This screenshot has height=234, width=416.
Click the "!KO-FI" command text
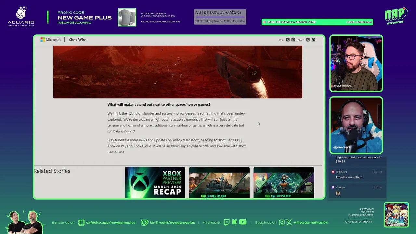point(367,222)
